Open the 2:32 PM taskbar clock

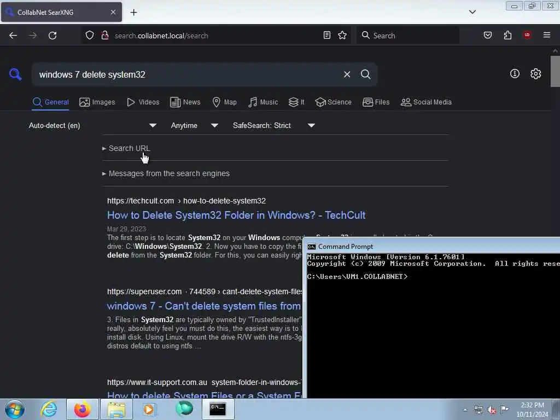tap(532, 410)
